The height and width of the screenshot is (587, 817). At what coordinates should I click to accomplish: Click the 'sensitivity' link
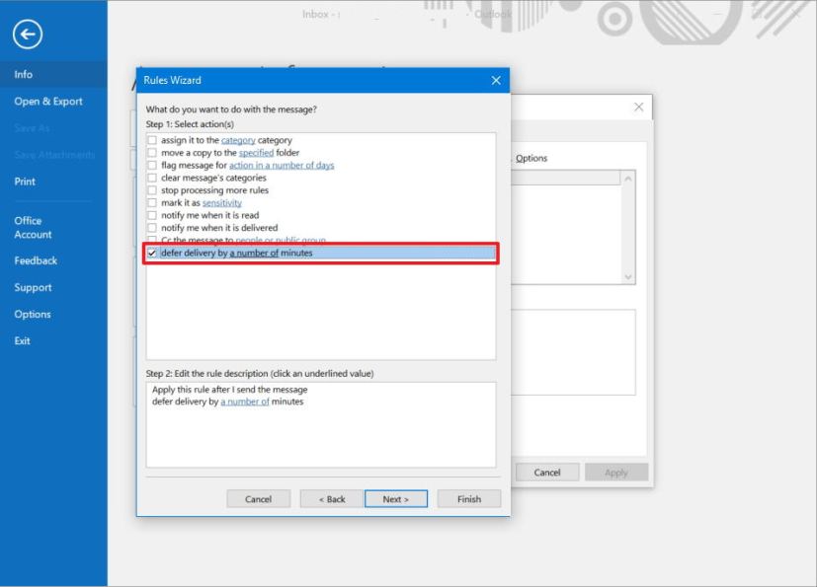pos(222,202)
